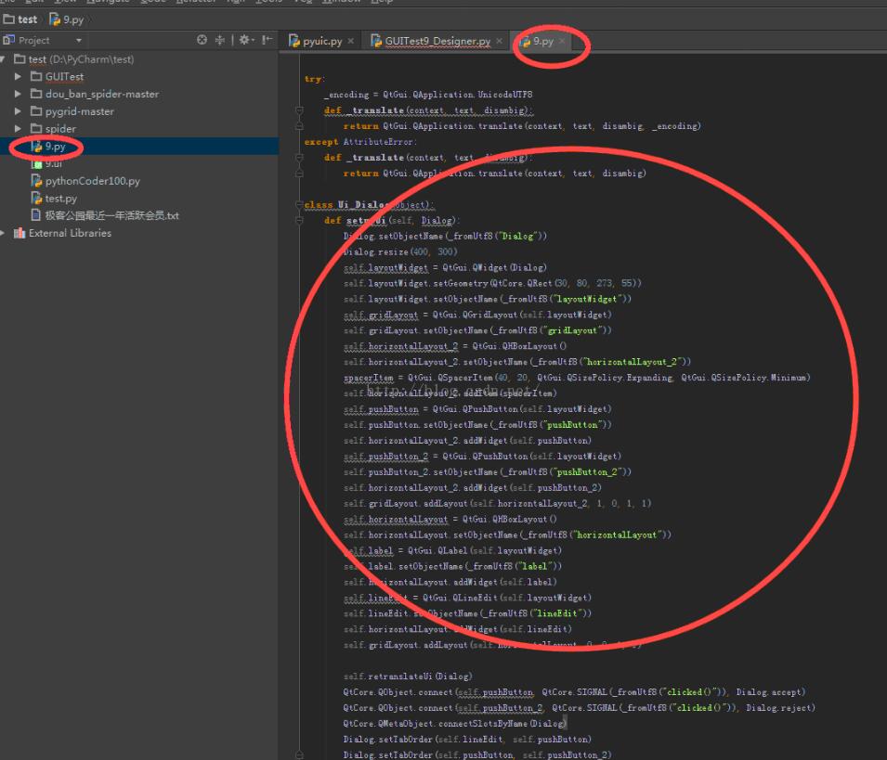Open the Project panel settings gear

click(244, 40)
